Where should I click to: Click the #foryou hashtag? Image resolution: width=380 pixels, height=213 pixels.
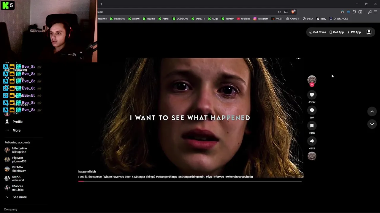[x=219, y=177]
